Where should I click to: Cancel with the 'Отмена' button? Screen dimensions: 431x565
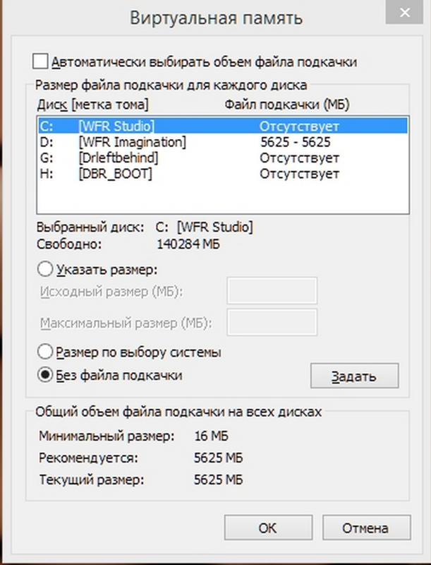[x=366, y=528]
